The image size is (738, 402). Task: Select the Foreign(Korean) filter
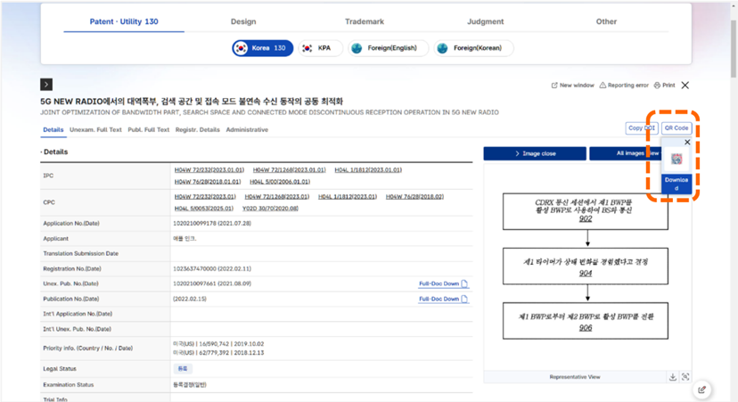tap(472, 48)
